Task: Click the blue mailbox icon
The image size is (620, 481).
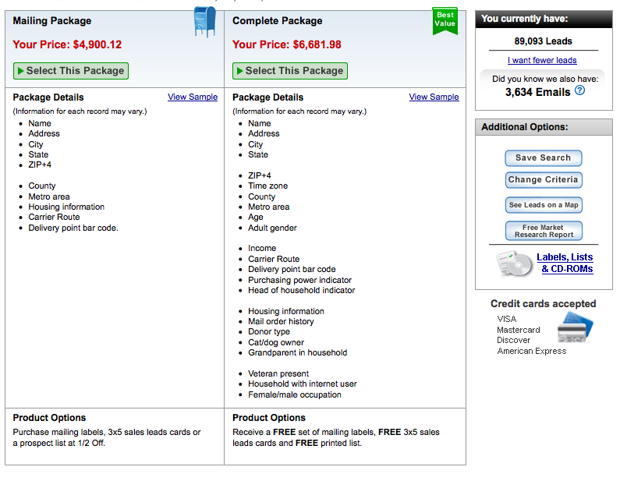Action: coord(204,23)
